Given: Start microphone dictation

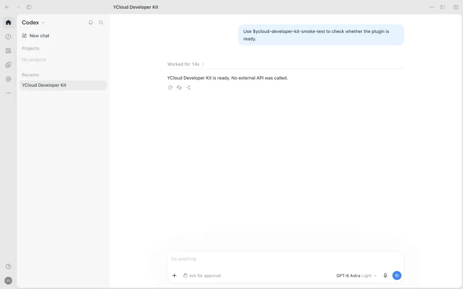Looking at the screenshot, I should click(385, 276).
